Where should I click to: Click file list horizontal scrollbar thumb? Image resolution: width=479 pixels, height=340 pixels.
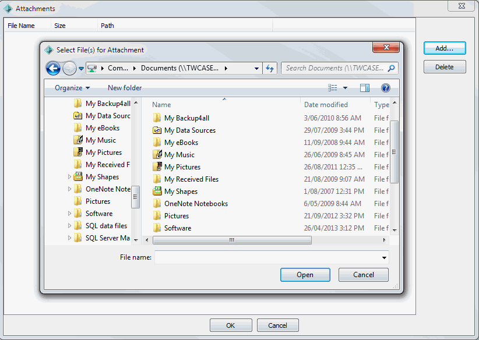point(232,240)
